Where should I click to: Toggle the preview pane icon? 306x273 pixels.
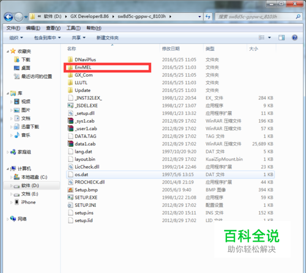[282, 37]
